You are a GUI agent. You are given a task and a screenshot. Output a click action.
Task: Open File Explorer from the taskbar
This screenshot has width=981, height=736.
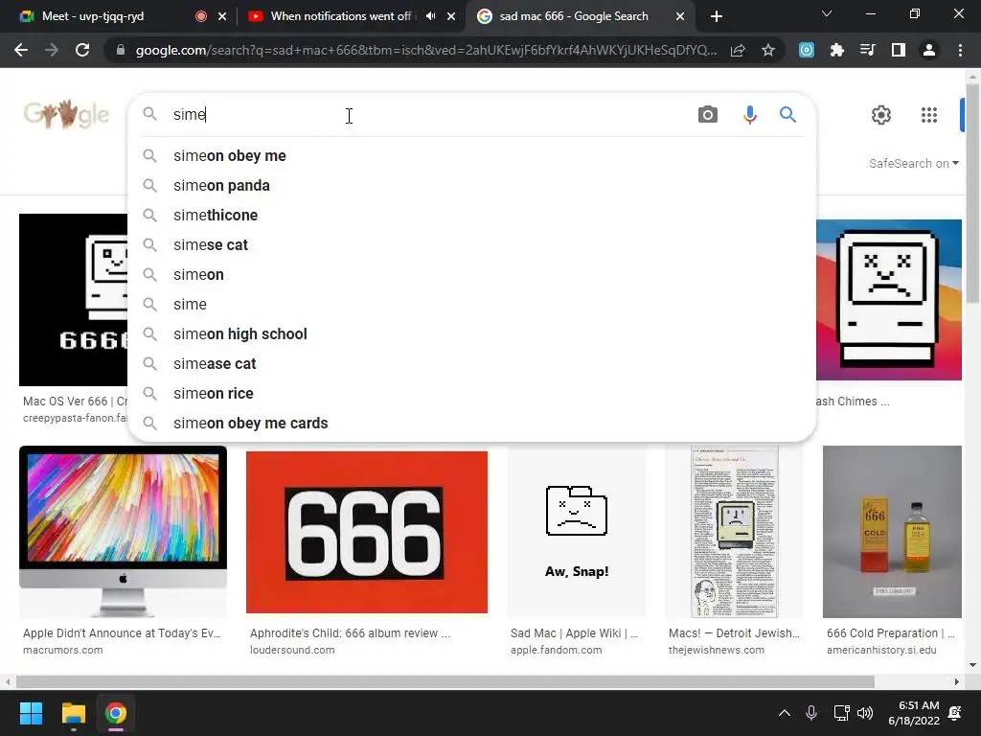pos(73,713)
